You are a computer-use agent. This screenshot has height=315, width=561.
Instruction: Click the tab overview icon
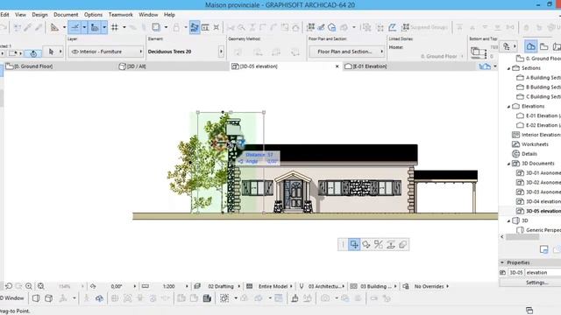(485, 66)
